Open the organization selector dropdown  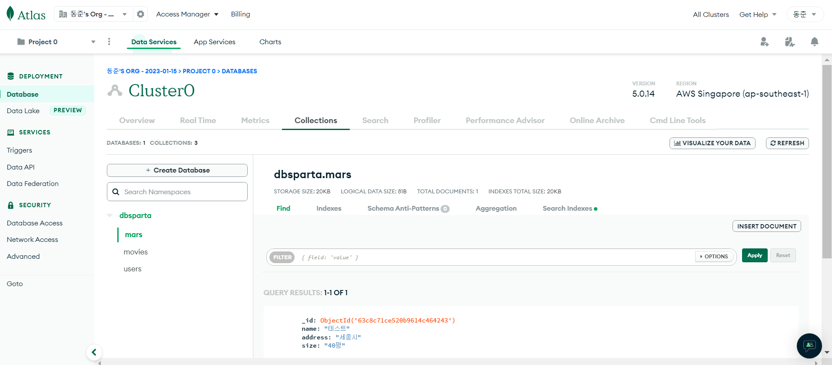coord(93,14)
